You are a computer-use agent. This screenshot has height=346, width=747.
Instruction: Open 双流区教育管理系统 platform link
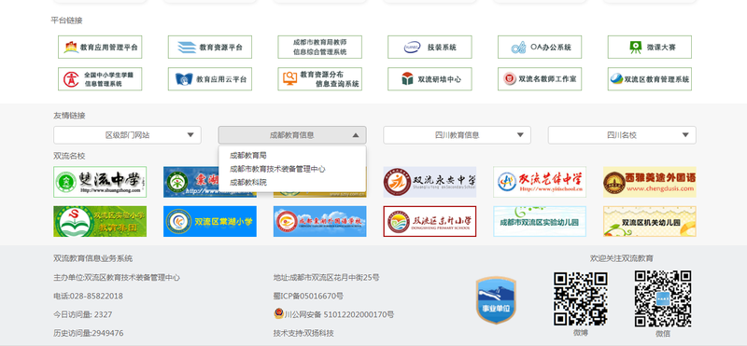point(650,79)
